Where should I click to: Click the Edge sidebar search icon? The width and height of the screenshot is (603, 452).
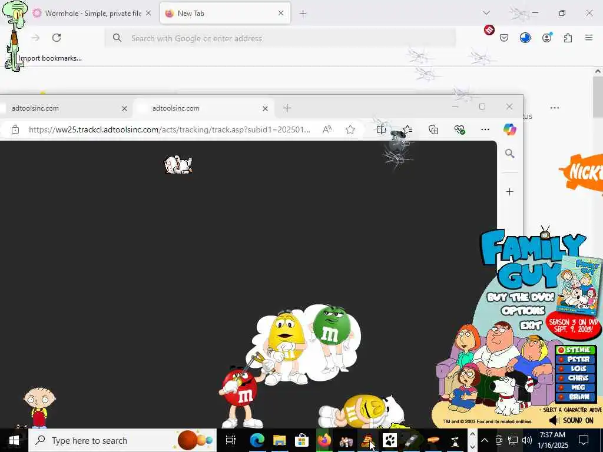pos(509,154)
